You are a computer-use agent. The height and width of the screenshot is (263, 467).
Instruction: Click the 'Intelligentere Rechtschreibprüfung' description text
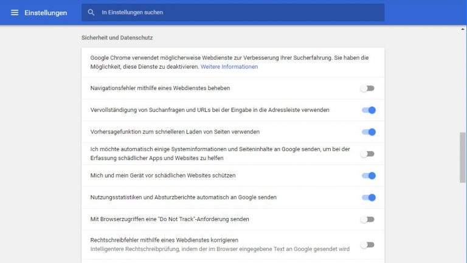[220, 249]
